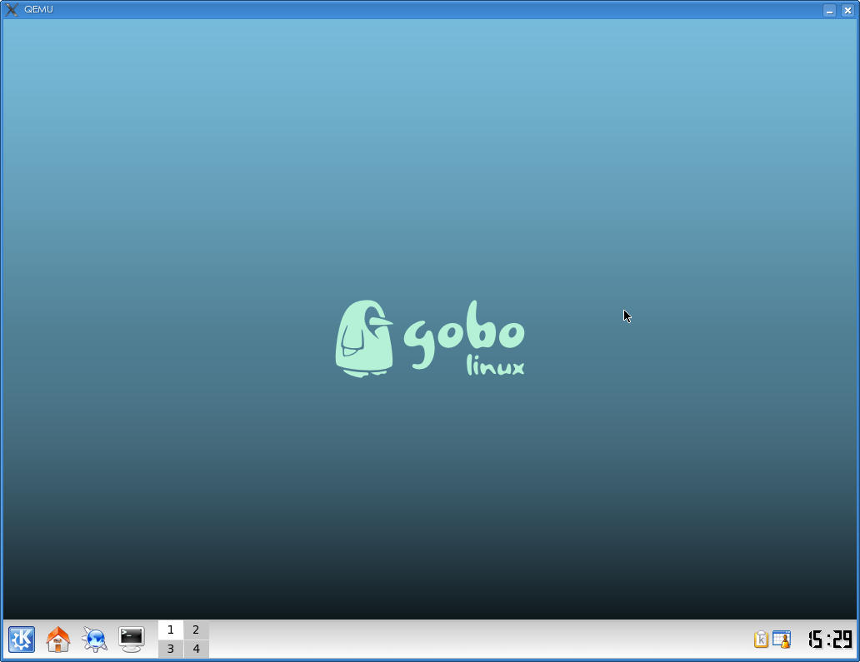
Task: Open QEMU window menu X icon
Action: pyautogui.click(x=12, y=10)
